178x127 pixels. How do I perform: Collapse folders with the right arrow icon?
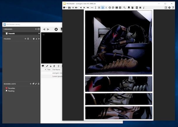coord(39,39)
